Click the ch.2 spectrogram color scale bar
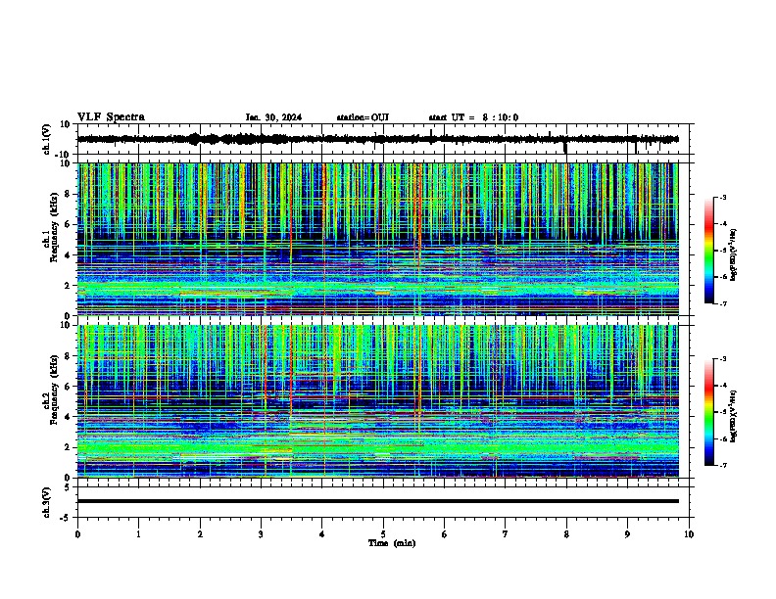776x599 pixels. 709,412
